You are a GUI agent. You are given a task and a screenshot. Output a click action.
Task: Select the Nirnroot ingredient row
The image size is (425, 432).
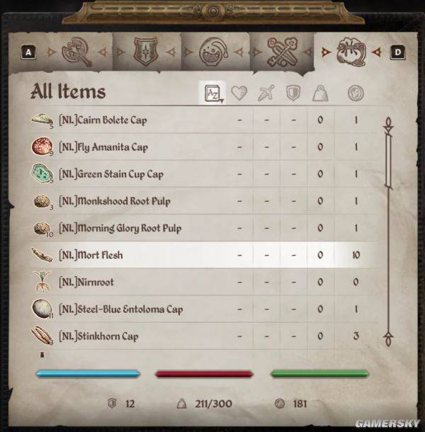click(x=204, y=282)
